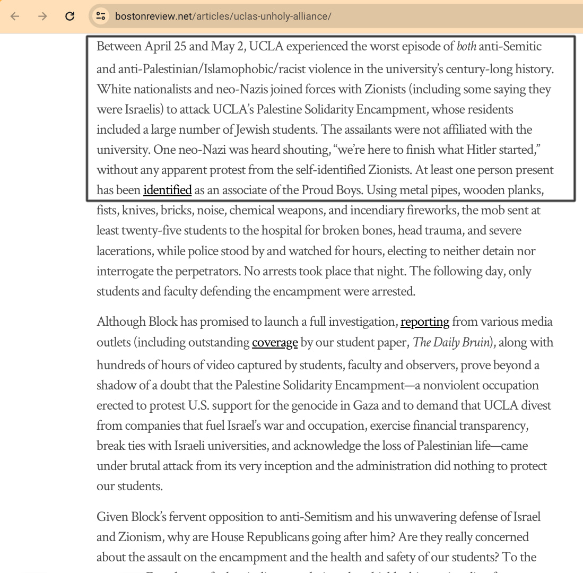Screen dimensions: 583x573
Task: Click the italic "The Daily Bruin" text
Action: click(450, 343)
